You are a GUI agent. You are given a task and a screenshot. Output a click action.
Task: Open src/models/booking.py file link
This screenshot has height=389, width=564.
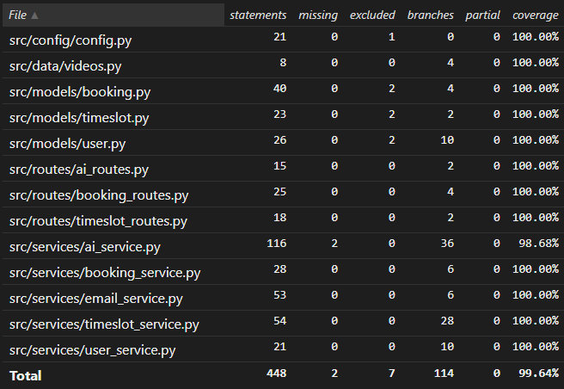coord(77,91)
